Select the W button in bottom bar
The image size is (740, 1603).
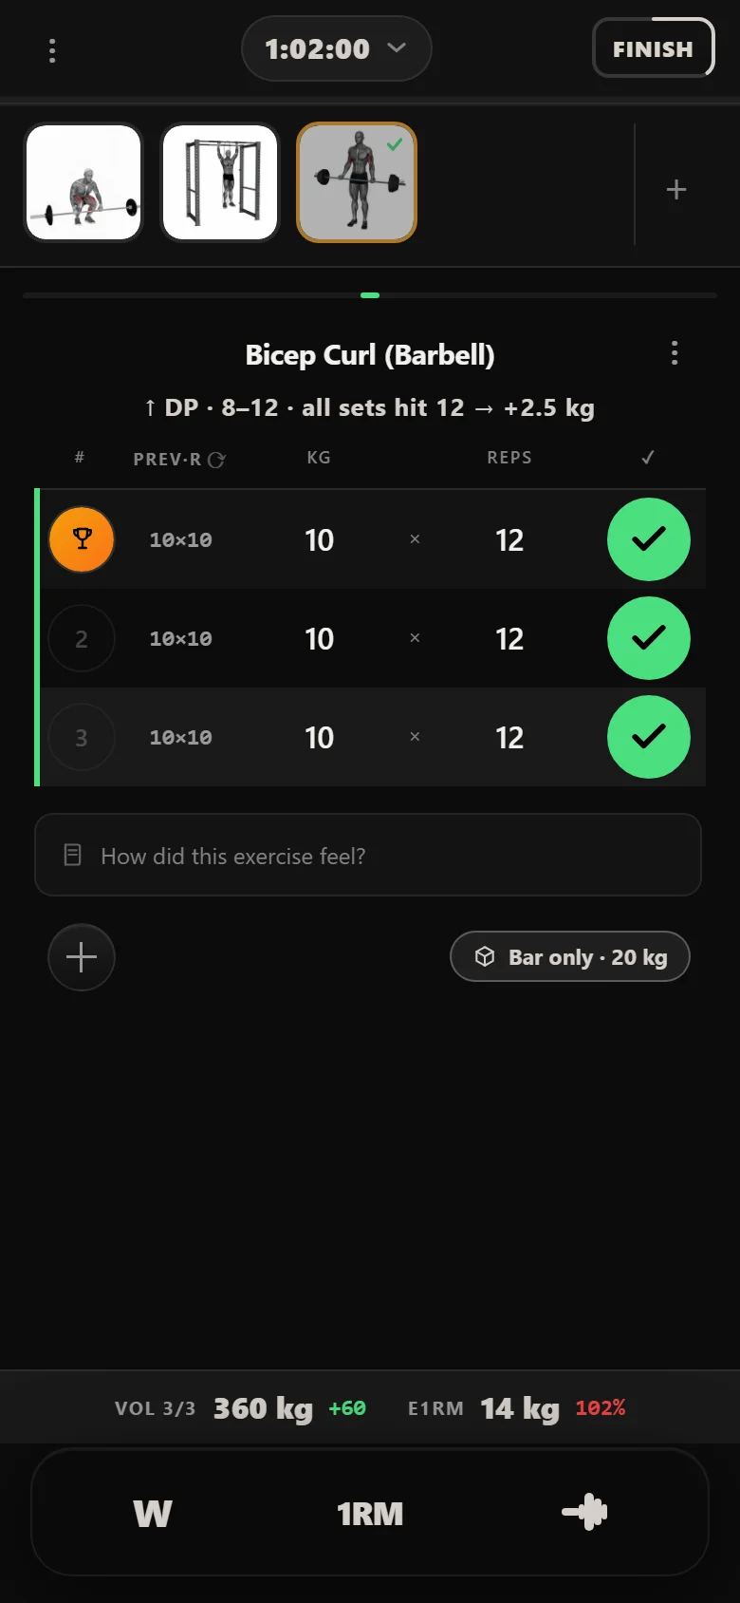click(153, 1513)
